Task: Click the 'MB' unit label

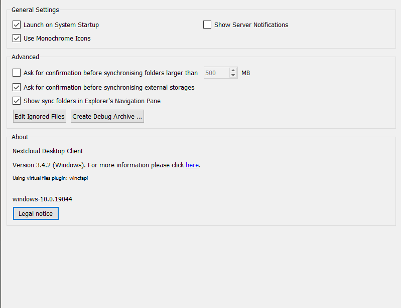Action: pos(245,73)
